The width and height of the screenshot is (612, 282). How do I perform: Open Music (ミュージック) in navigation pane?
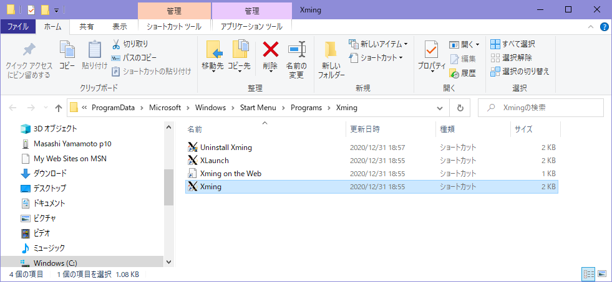[42, 248]
